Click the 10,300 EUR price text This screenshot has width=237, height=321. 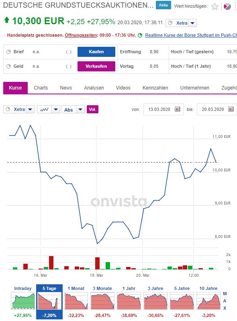point(38,21)
